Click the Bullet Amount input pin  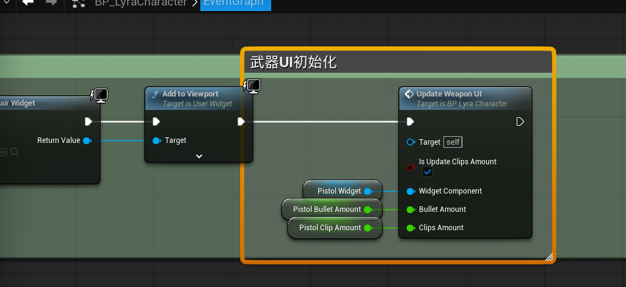pos(410,209)
